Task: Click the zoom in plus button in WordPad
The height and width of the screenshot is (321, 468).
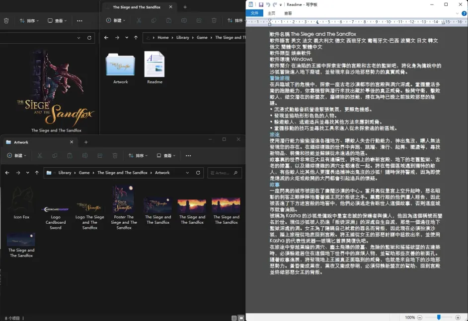Action: pyautogui.click(x=457, y=317)
